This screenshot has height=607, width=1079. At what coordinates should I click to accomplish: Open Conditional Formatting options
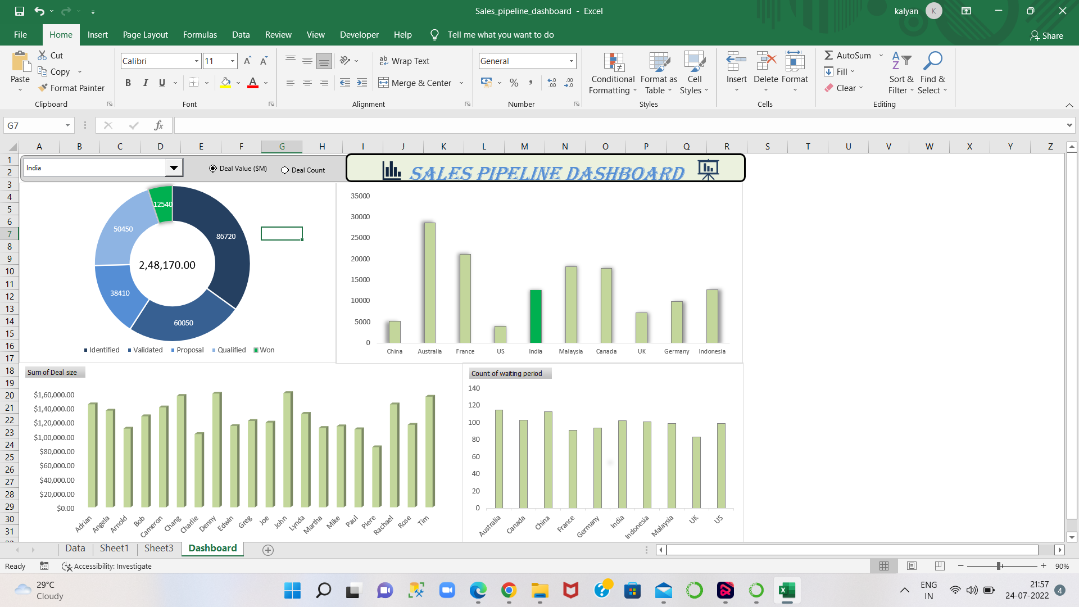pos(612,73)
